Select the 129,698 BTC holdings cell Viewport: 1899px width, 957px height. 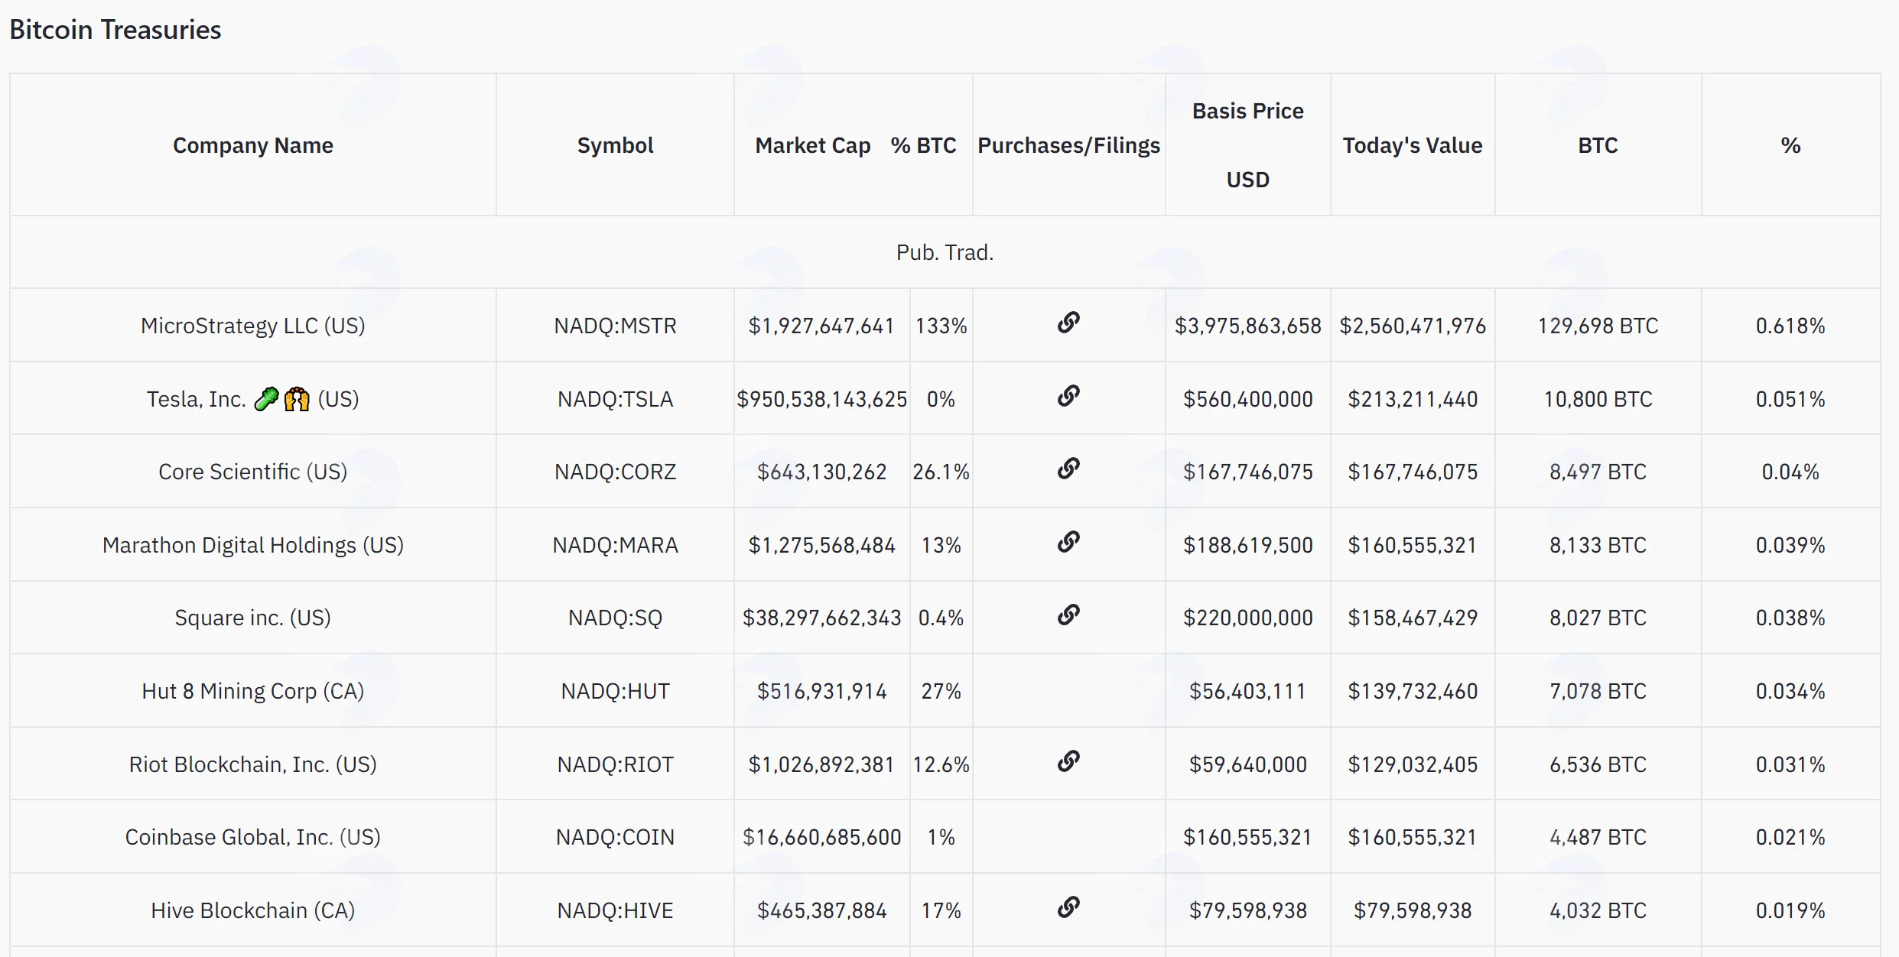1598,326
